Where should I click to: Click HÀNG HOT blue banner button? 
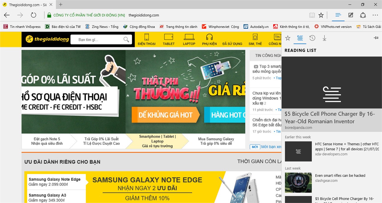[x=224, y=115]
